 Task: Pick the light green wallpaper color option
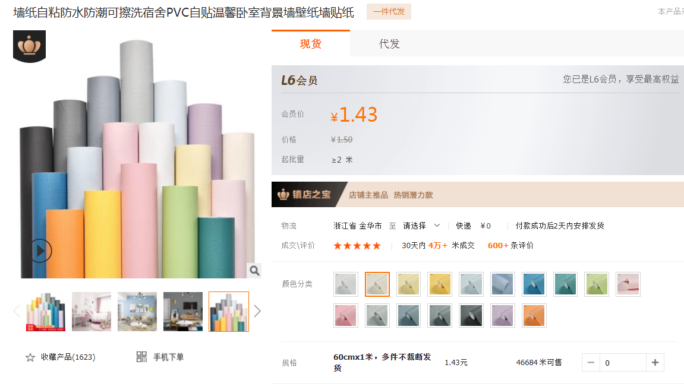pos(597,284)
